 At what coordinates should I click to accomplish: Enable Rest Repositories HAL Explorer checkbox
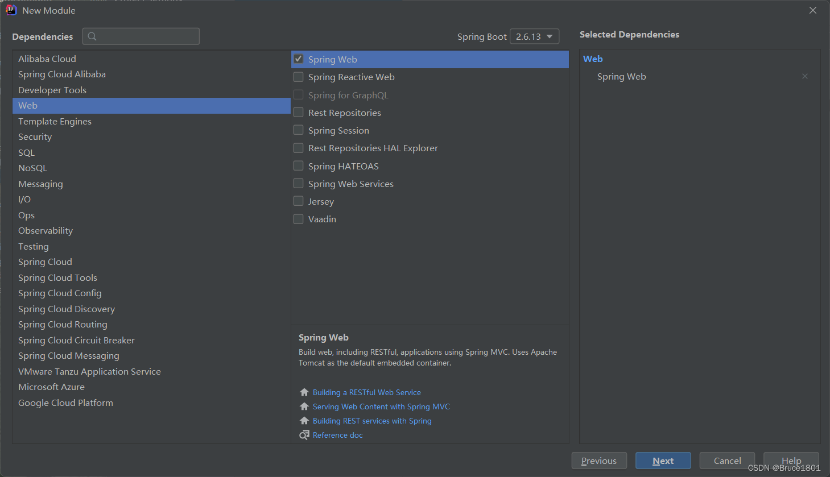[x=298, y=148]
